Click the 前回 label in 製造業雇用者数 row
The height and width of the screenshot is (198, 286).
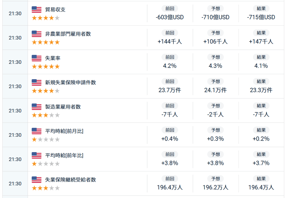pyautogui.click(x=170, y=106)
